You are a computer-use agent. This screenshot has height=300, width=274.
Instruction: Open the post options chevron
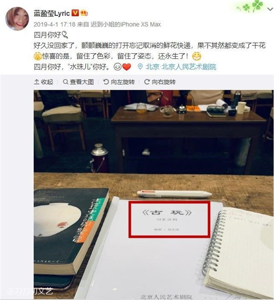[x=270, y=9]
